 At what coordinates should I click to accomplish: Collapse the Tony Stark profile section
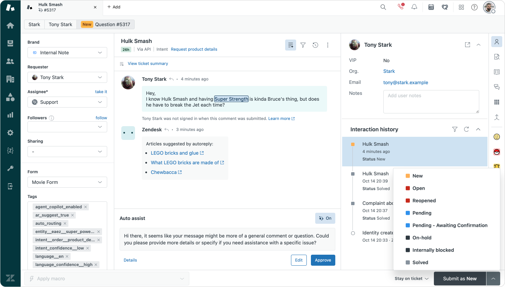point(479,45)
